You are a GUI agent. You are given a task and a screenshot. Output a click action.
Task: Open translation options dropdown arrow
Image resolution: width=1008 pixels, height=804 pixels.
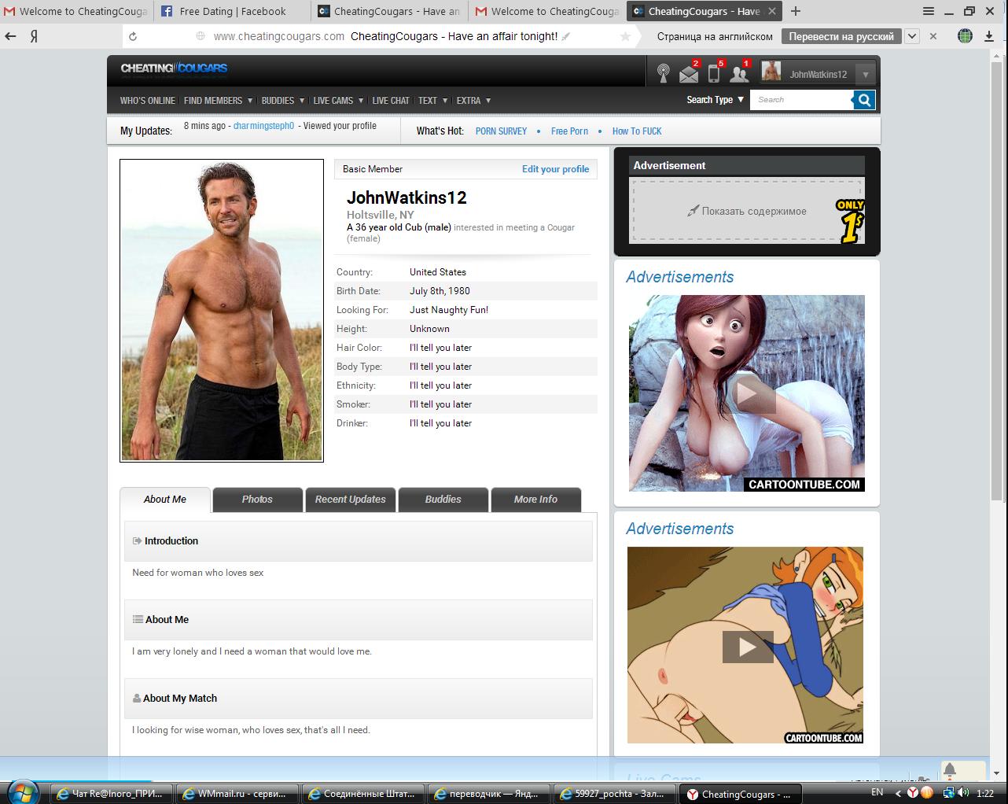(911, 36)
